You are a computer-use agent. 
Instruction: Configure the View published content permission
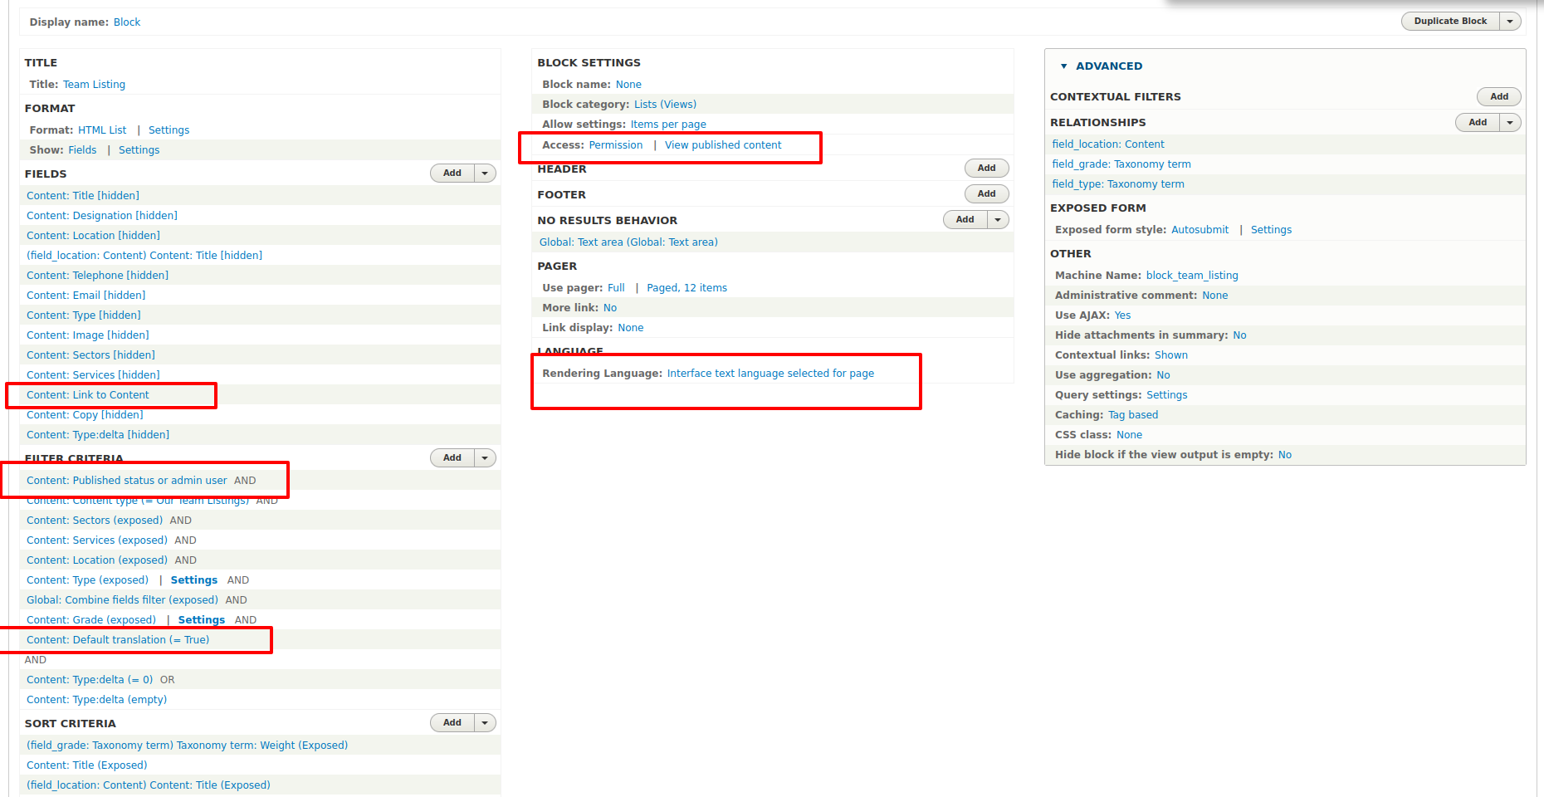click(723, 144)
